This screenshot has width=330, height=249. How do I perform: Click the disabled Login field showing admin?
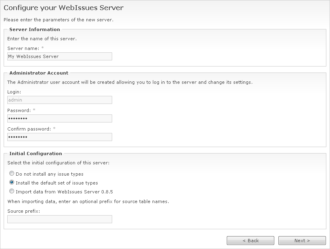click(x=59, y=100)
